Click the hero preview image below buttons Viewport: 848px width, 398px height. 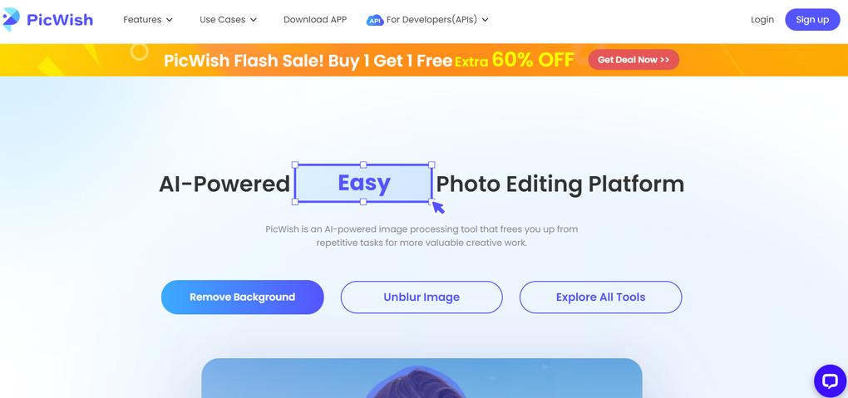[422, 379]
